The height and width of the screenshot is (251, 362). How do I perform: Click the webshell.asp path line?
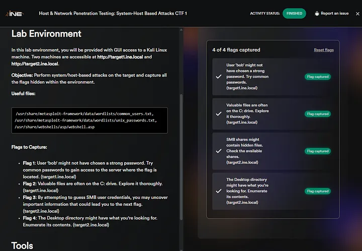[54, 127]
